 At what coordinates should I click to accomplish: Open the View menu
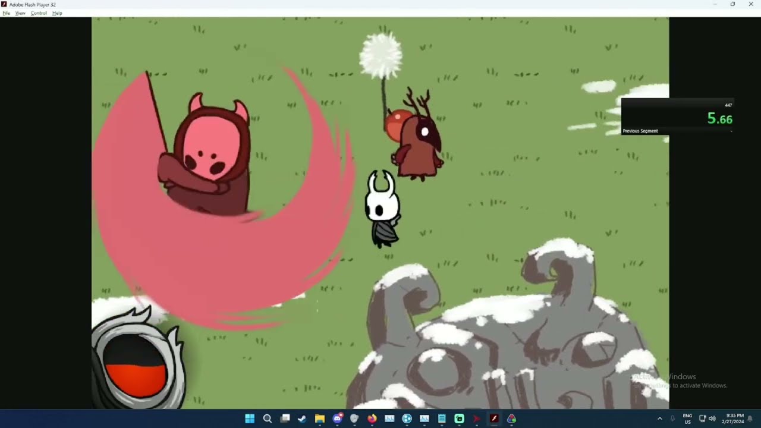coord(20,13)
